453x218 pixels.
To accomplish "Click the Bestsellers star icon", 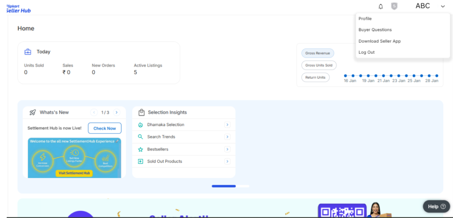I will (x=140, y=150).
